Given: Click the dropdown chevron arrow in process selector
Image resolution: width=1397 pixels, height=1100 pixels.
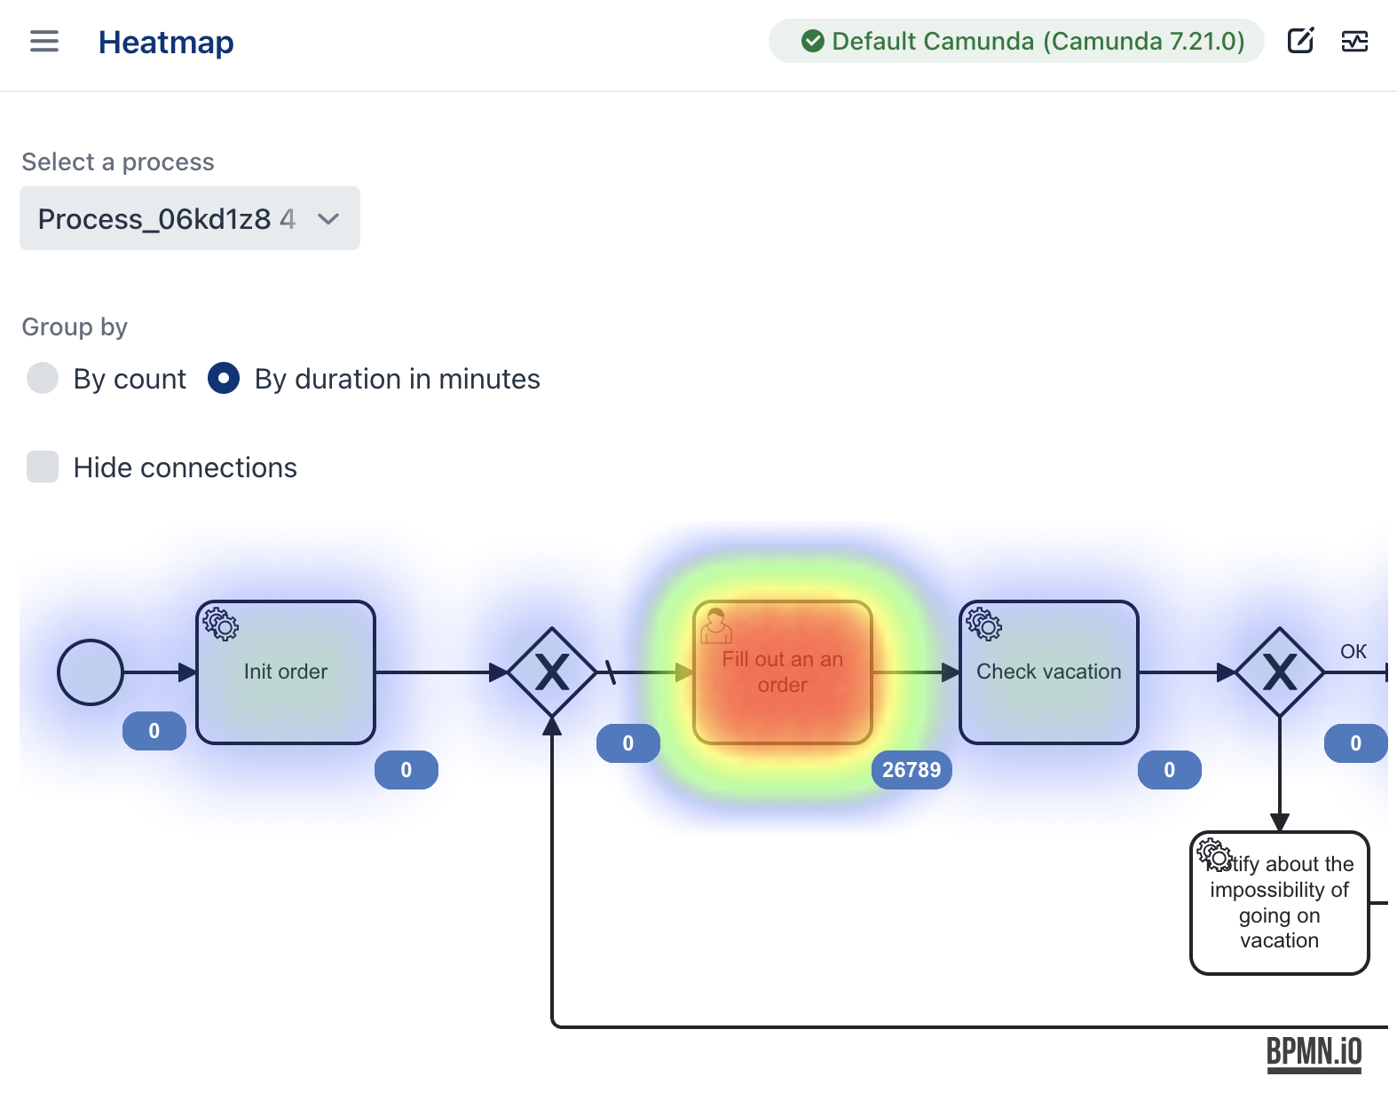Looking at the screenshot, I should click(328, 219).
